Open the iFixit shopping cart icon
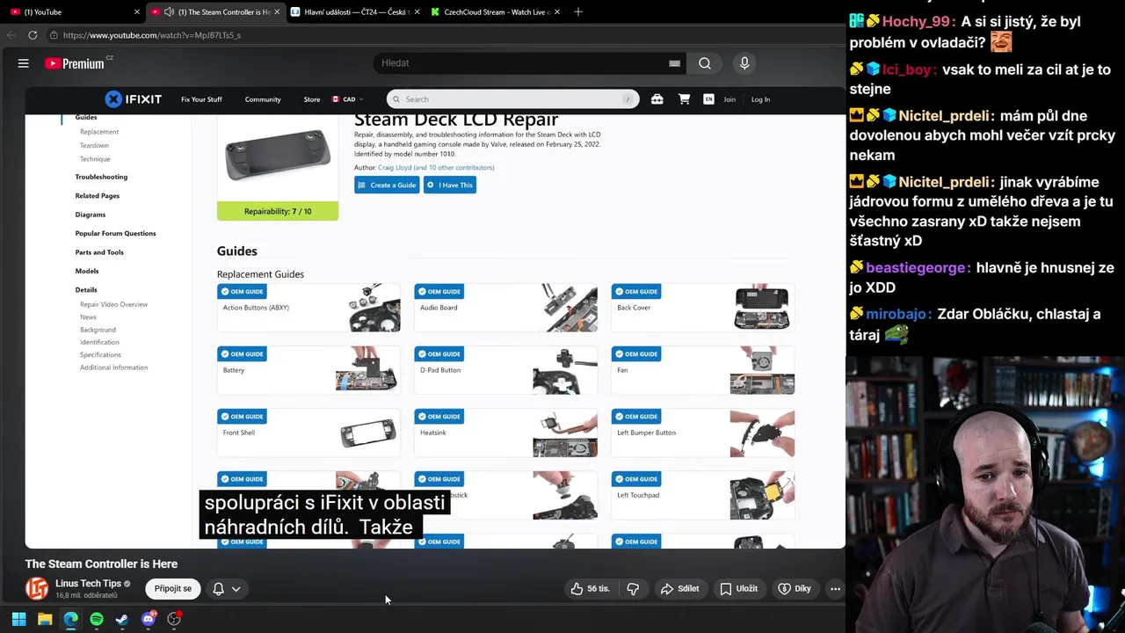This screenshot has height=633, width=1125. [x=684, y=99]
